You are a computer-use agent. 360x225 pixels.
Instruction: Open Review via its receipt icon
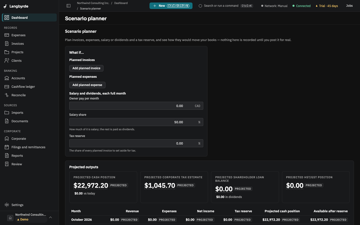click(x=7, y=164)
